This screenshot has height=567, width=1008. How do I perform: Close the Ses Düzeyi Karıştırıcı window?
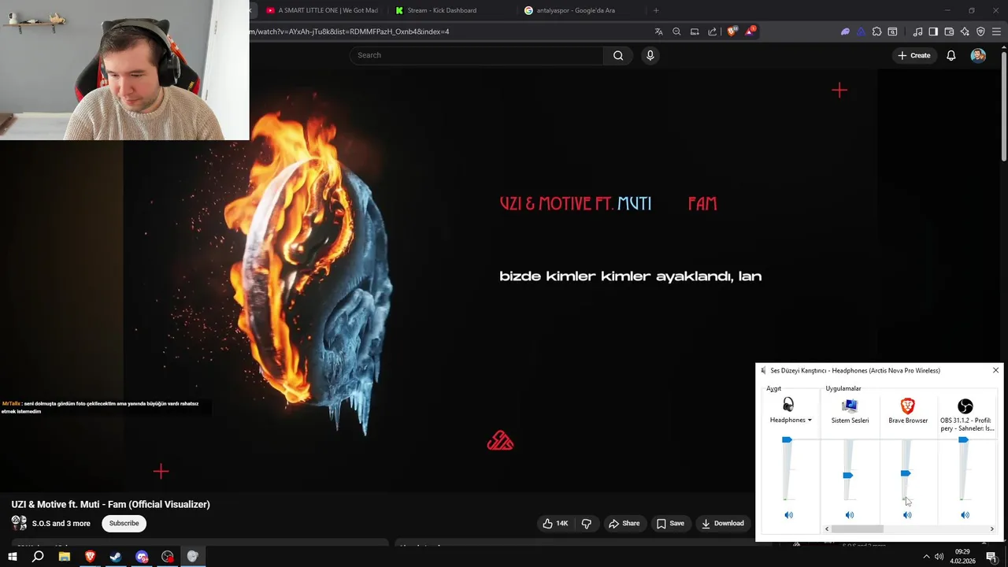click(995, 370)
